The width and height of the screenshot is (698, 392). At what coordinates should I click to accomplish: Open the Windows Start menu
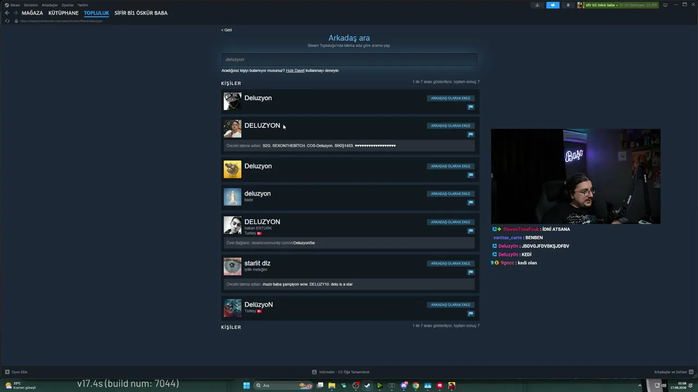[x=246, y=385]
